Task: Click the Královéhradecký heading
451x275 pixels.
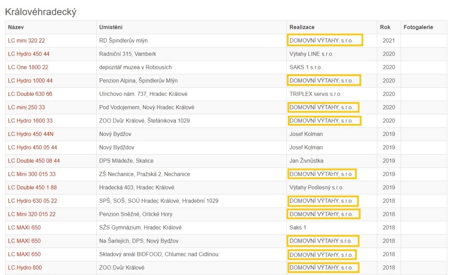Action: click(41, 12)
